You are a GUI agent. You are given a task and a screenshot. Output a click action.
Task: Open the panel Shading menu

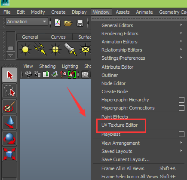[47, 66]
